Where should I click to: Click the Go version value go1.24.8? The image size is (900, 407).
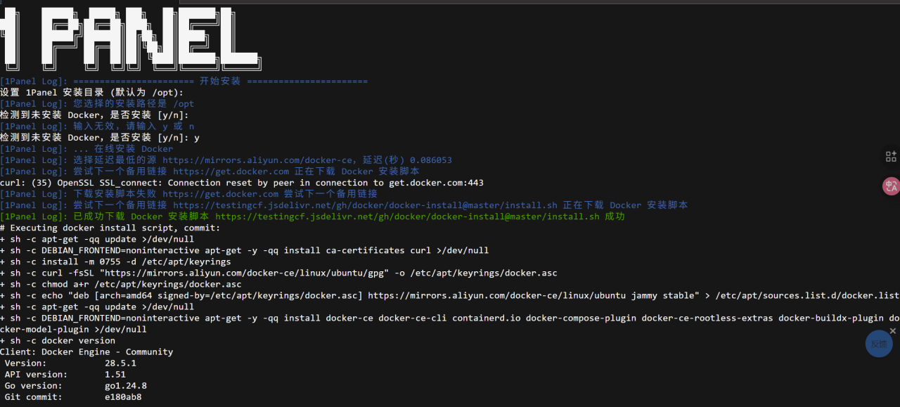click(x=125, y=386)
